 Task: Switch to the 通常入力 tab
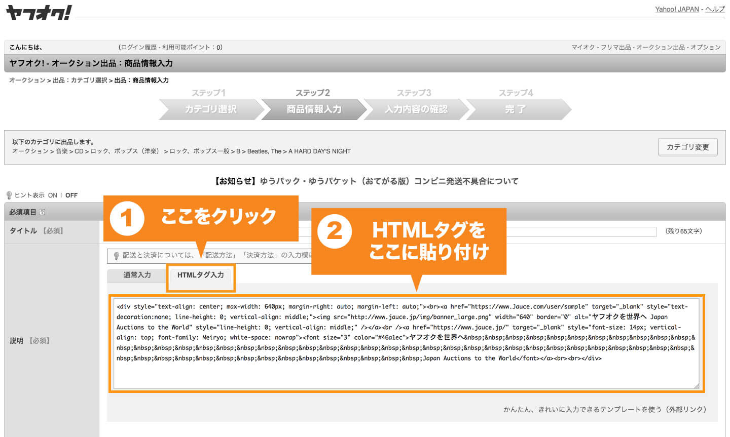pyautogui.click(x=137, y=275)
